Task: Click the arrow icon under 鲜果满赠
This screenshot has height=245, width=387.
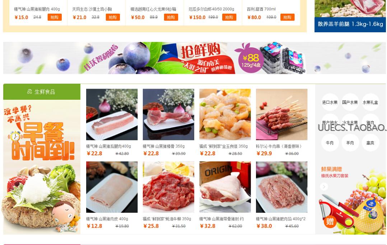Action: coord(324,187)
